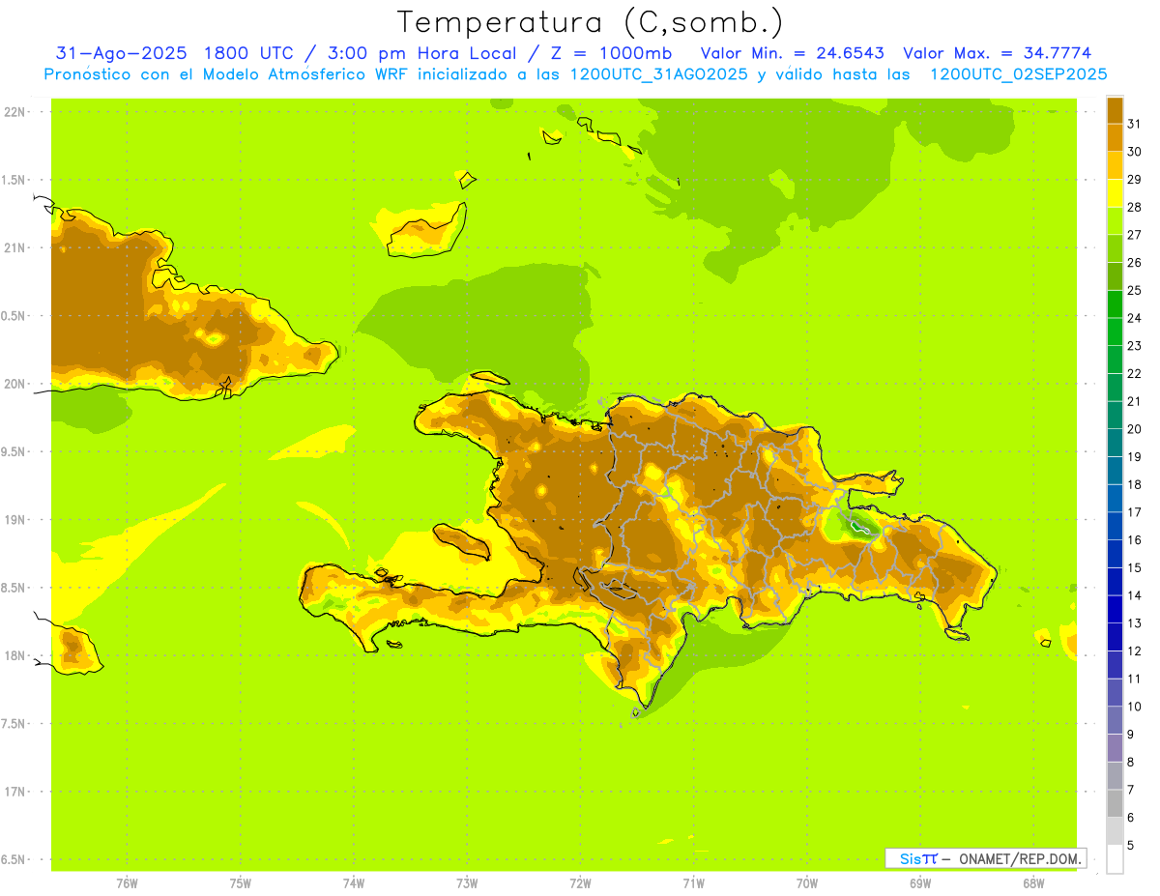Click the "ONAMET/REP.DOM." attribution box
Viewport: 1160px width, 896px height.
coord(986,858)
